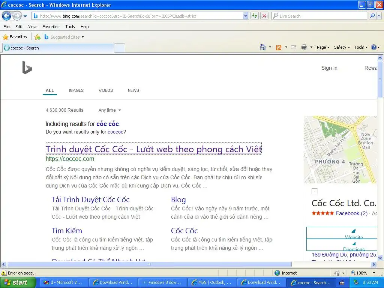Switch to windows 8 dow... taskbar item

coord(163,282)
